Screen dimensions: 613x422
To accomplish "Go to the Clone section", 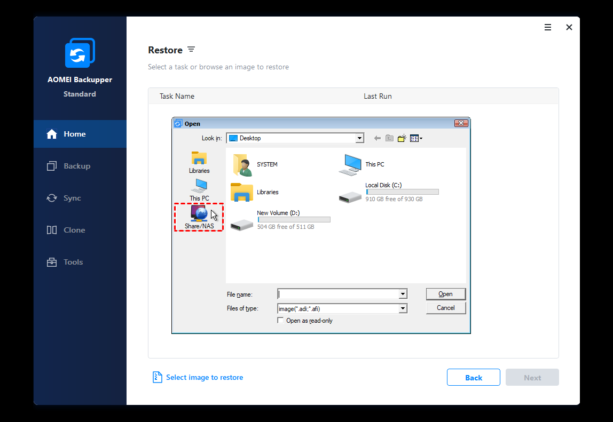I will pyautogui.click(x=80, y=230).
